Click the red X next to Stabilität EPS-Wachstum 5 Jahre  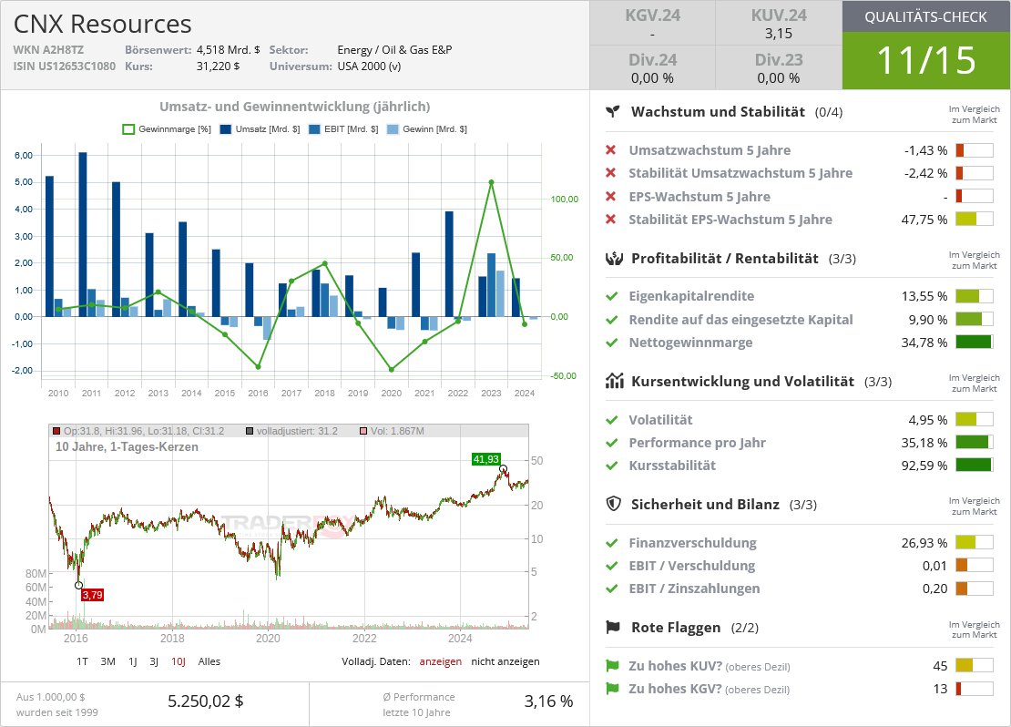click(x=611, y=220)
